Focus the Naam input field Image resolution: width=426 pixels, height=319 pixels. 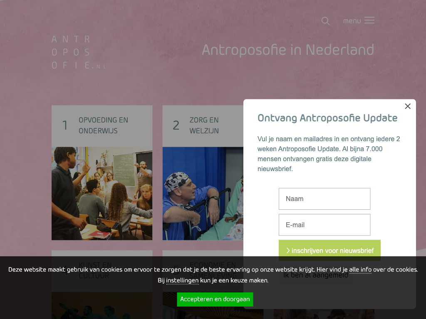click(324, 199)
